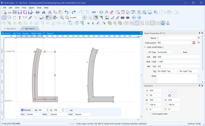Select bottom-center transform origin radio
The height and width of the screenshot is (126, 205).
pyautogui.click(x=172, y=96)
